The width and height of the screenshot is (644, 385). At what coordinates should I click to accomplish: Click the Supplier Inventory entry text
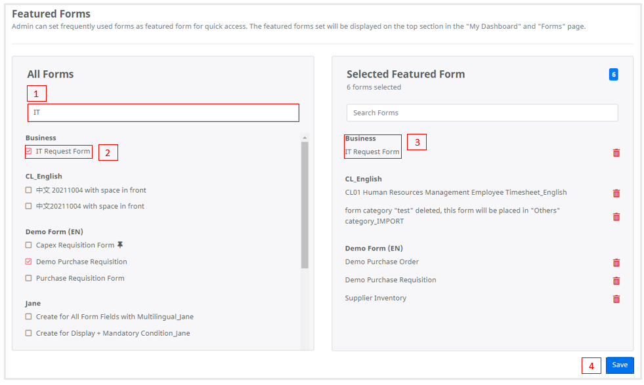376,298
